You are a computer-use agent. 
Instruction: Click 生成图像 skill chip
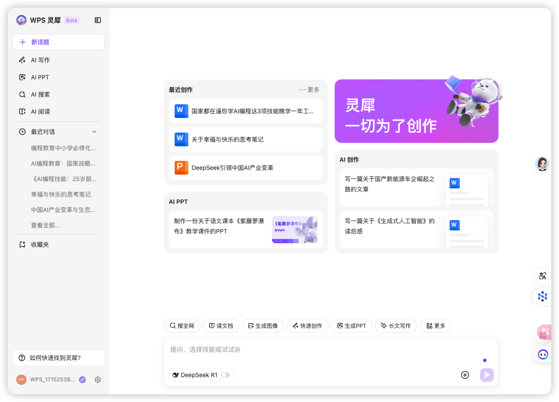(x=263, y=326)
